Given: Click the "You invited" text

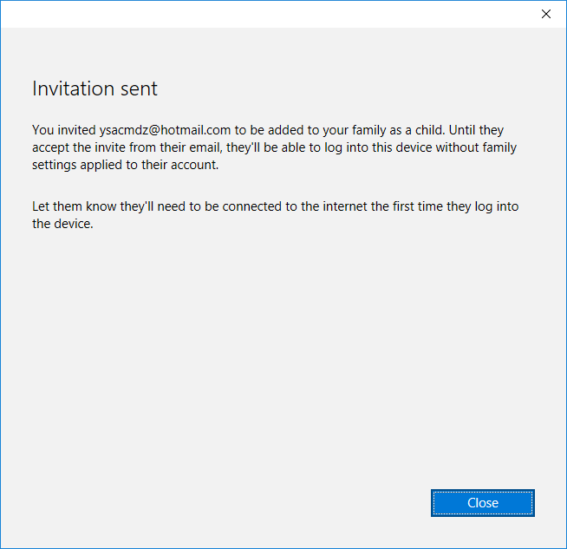Looking at the screenshot, I should [x=63, y=130].
